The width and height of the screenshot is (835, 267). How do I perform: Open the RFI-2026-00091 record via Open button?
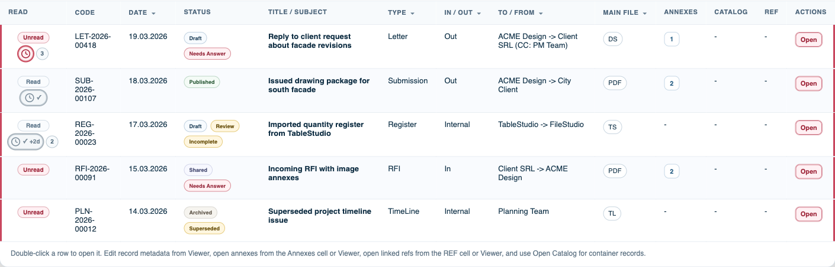808,171
